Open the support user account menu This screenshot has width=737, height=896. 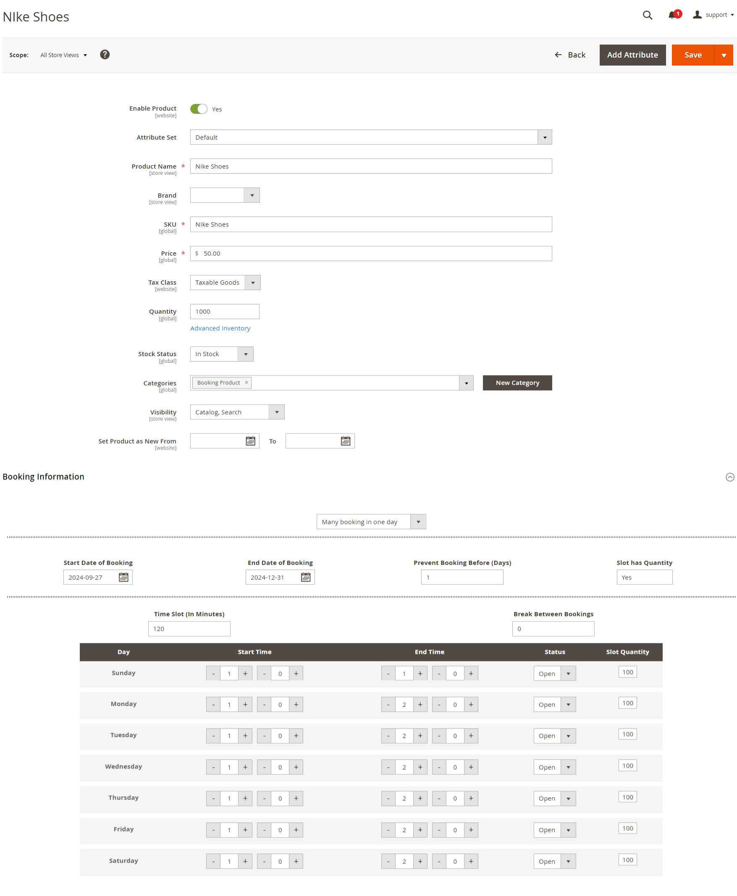coord(713,15)
